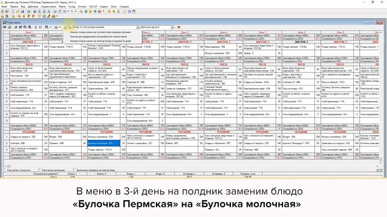Click the house icon at the main toolbar start
387x217 pixels.
2,11
